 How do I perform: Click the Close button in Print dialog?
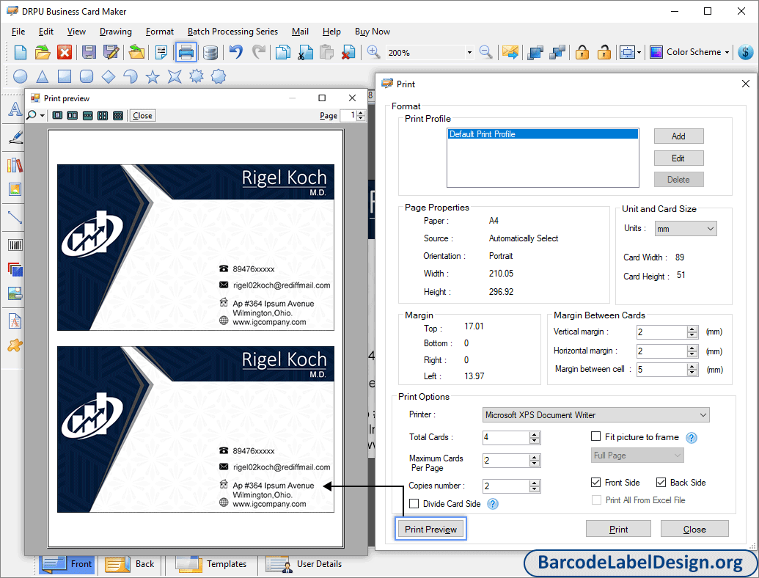694,529
